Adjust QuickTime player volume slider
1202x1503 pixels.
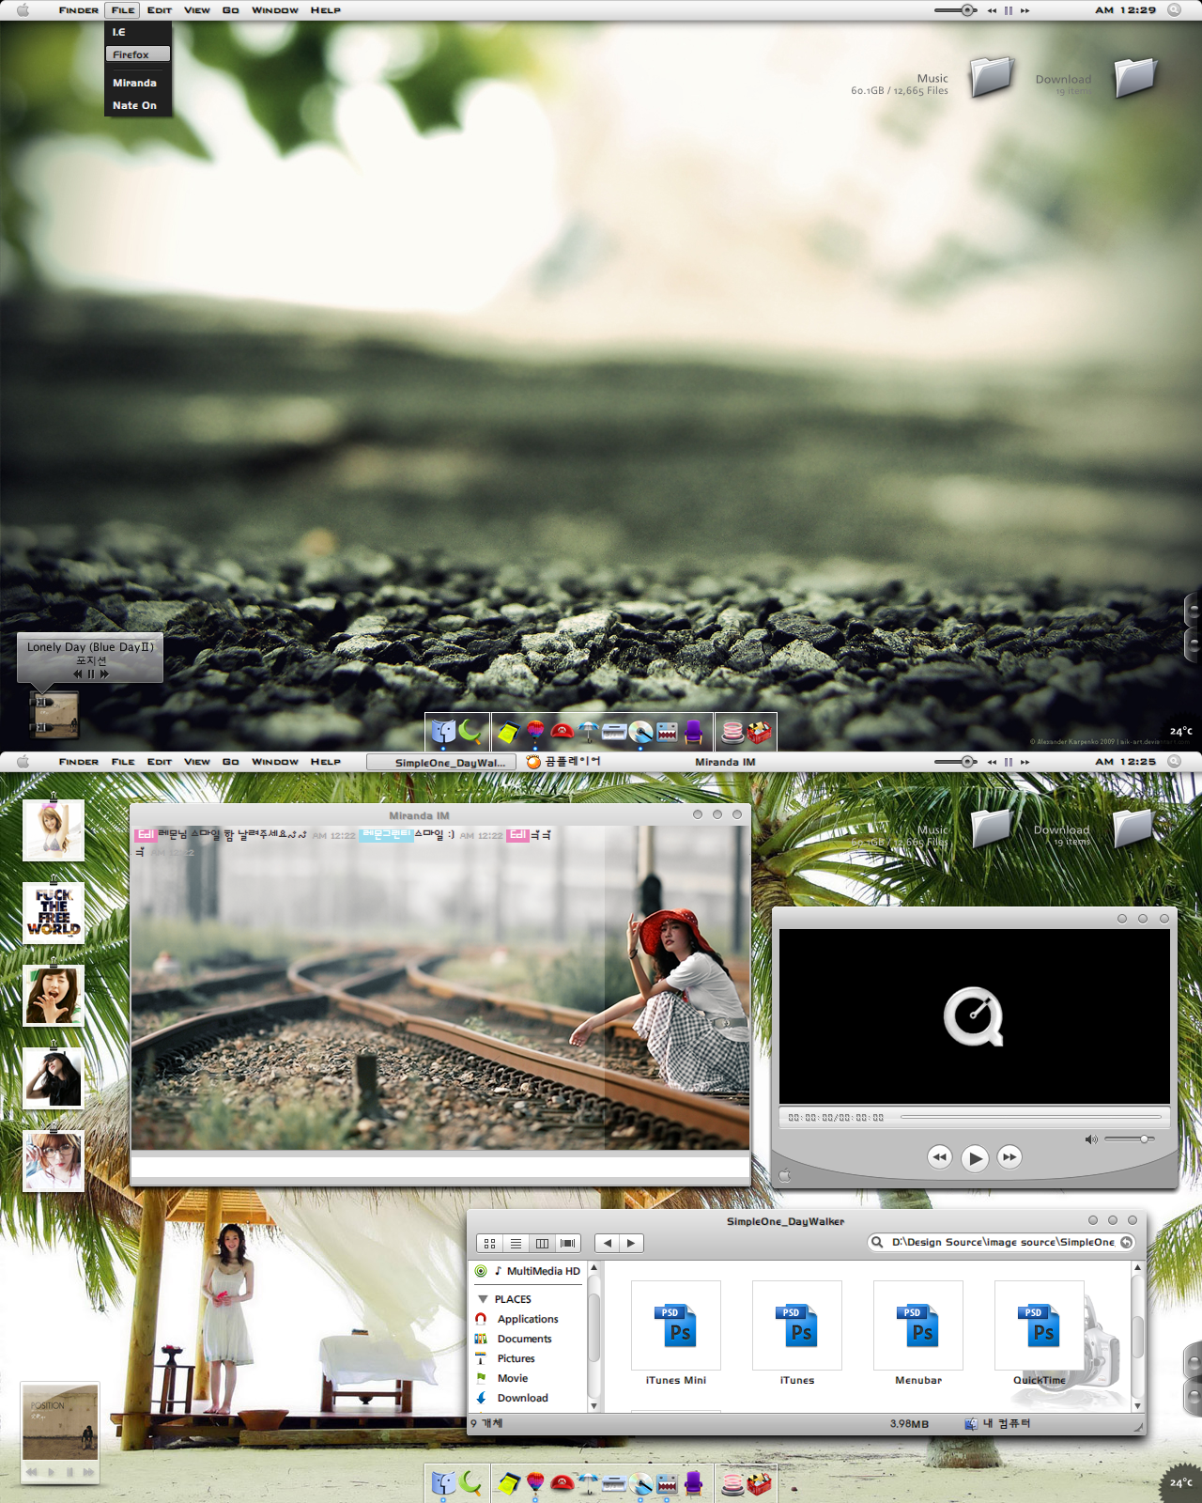(x=1131, y=1139)
